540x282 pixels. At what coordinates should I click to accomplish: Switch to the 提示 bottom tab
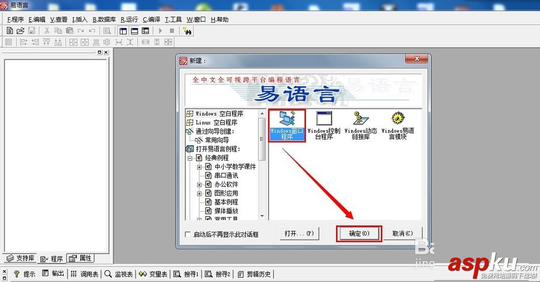[24, 274]
